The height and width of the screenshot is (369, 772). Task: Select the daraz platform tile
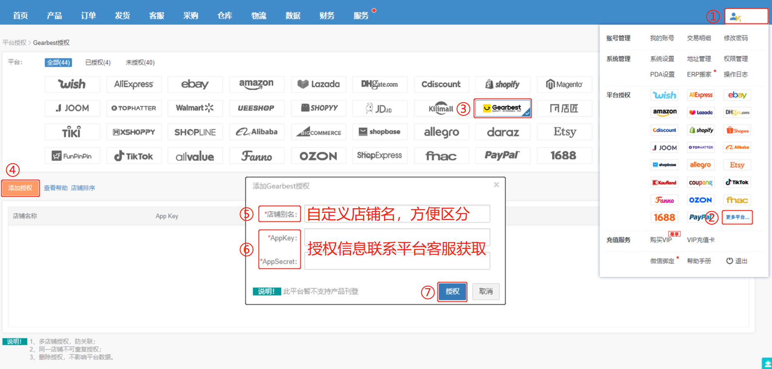(503, 132)
